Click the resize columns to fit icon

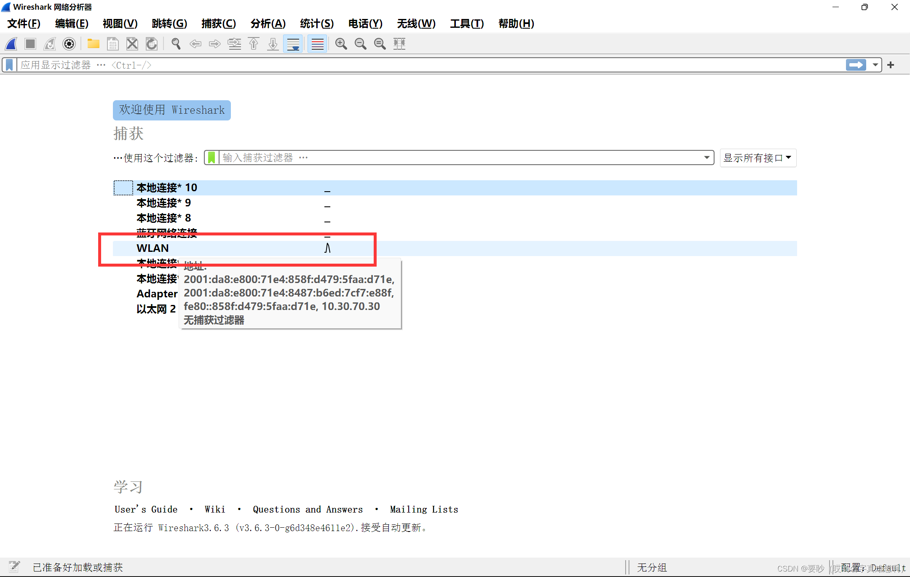[x=399, y=44]
